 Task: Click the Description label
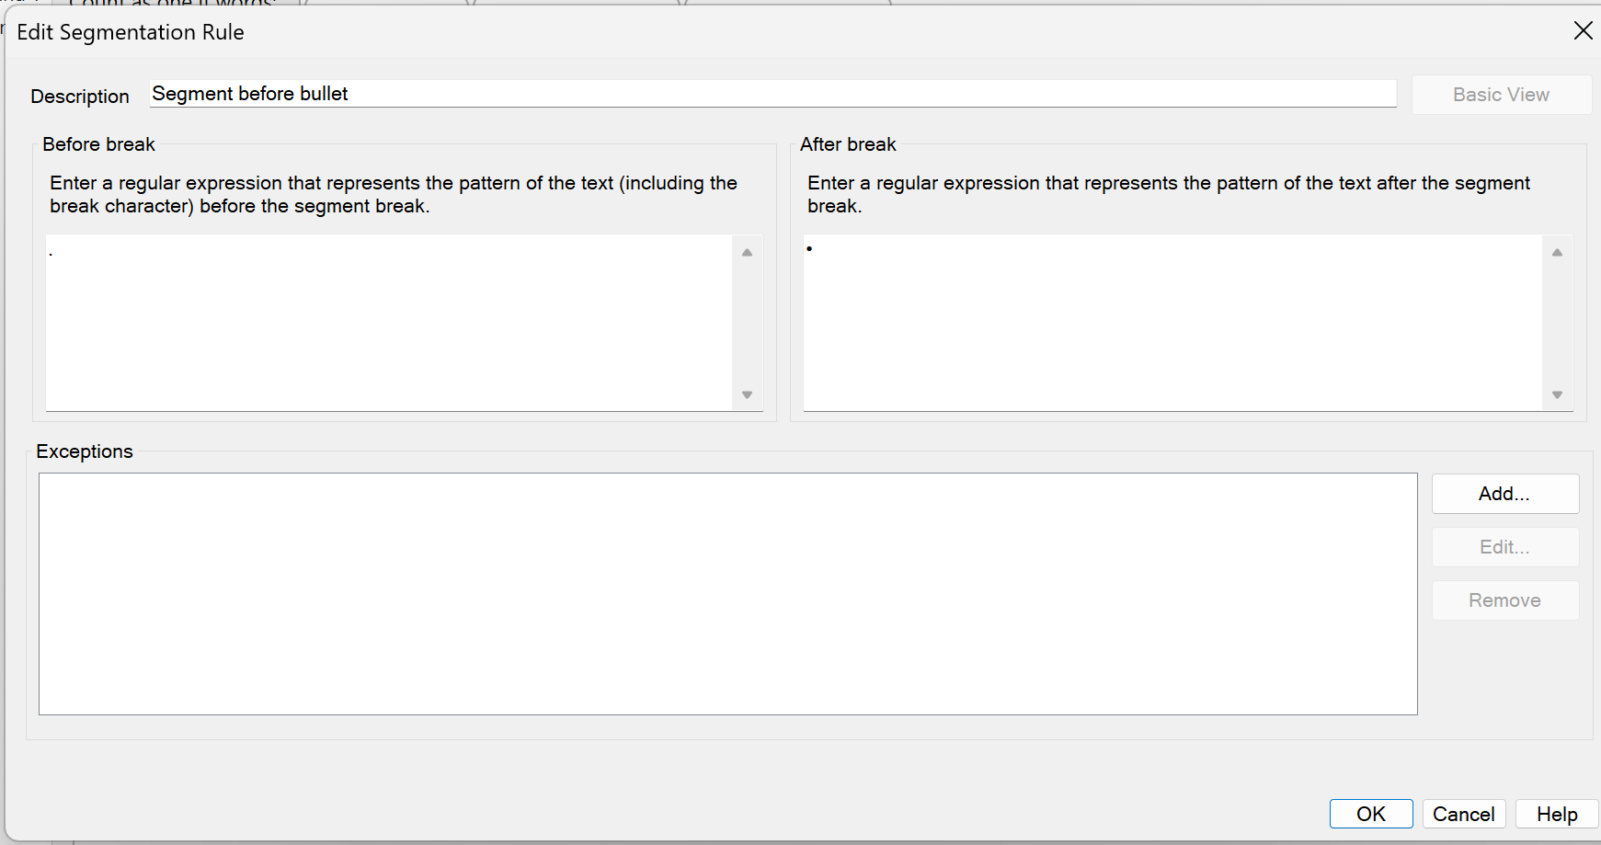pyautogui.click(x=80, y=97)
